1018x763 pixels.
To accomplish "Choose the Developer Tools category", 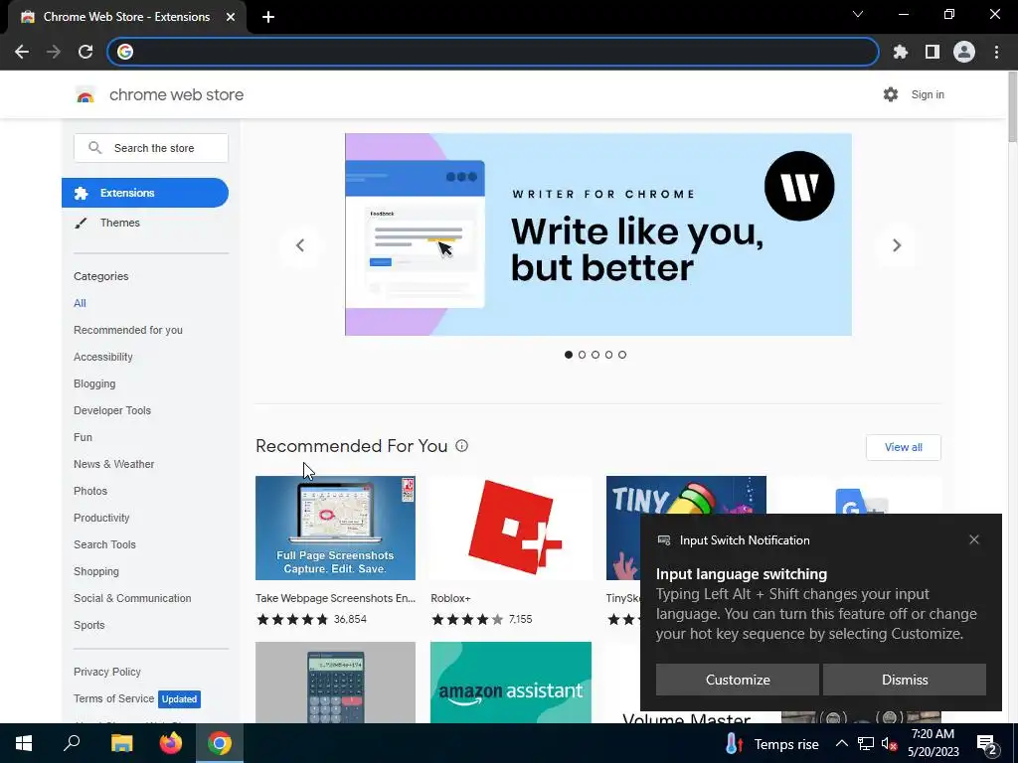I will [111, 410].
